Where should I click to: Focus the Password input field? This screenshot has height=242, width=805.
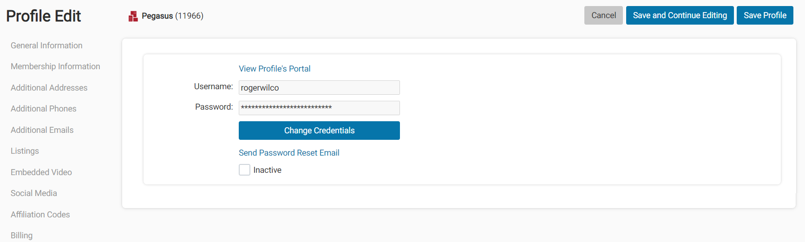pyautogui.click(x=319, y=108)
